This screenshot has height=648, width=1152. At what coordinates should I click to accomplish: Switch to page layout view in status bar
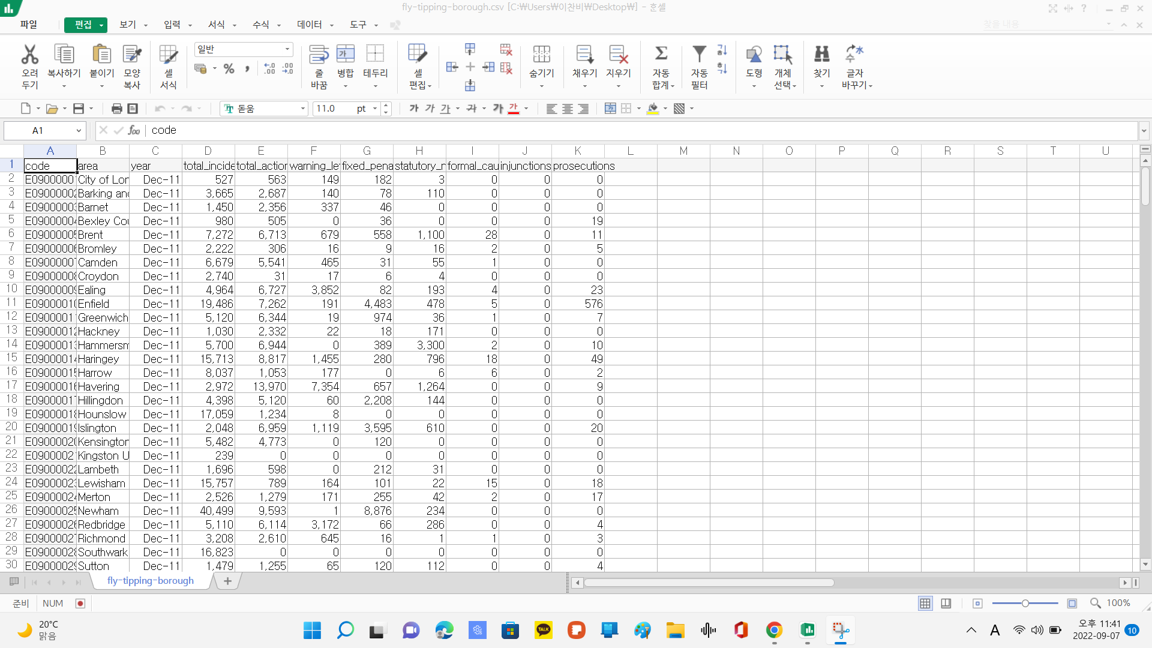pyautogui.click(x=946, y=604)
